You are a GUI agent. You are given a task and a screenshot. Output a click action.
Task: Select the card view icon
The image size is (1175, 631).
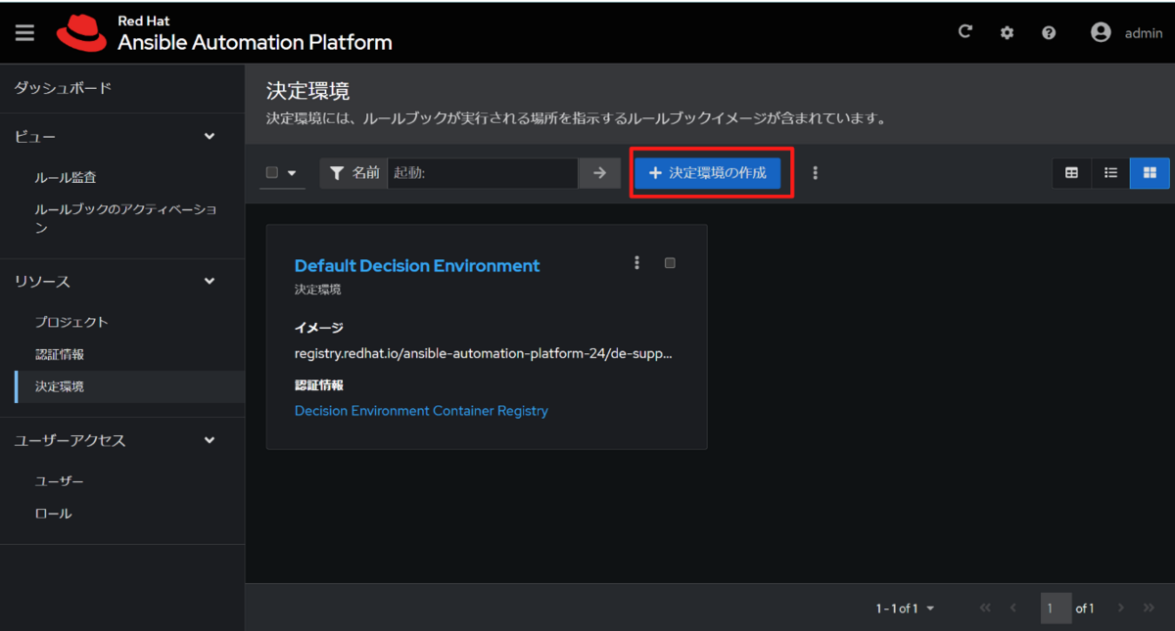[1150, 173]
